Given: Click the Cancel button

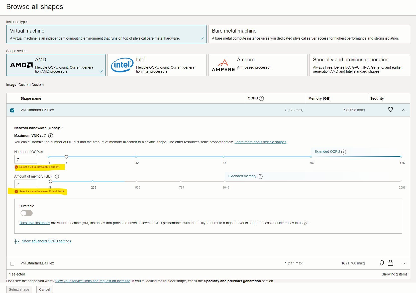Looking at the screenshot, I should point(45,289).
